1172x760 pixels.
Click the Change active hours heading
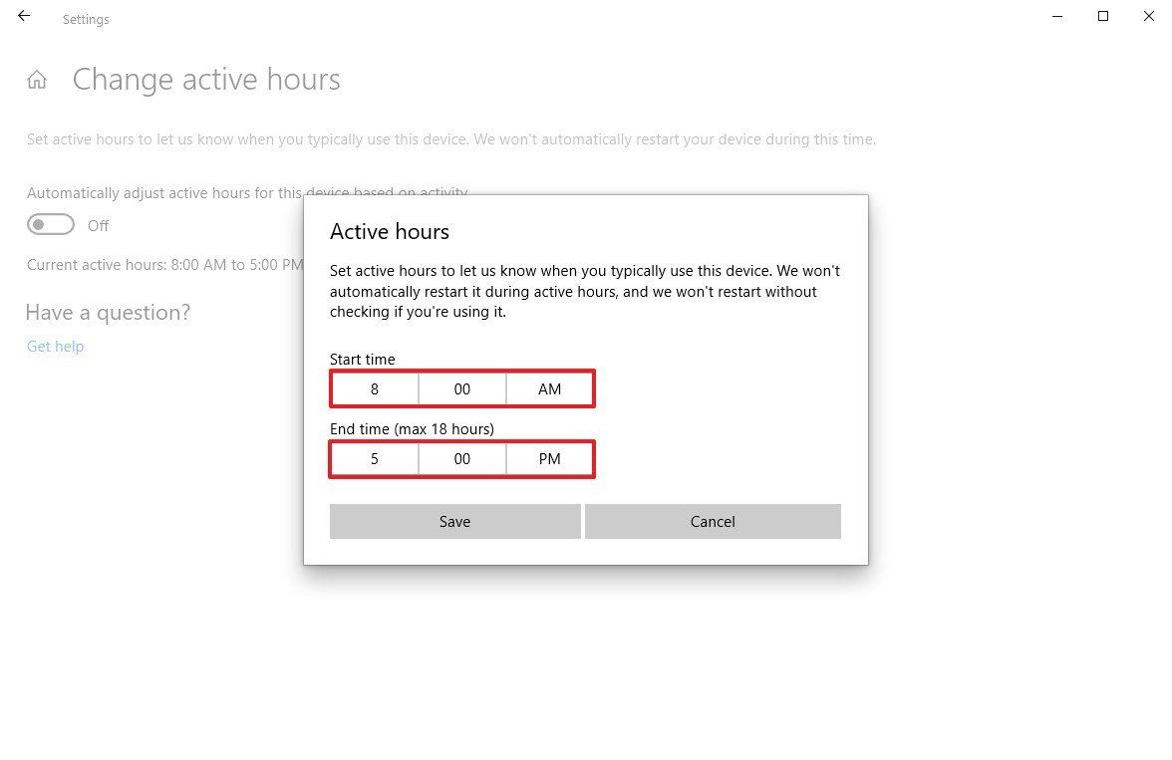[x=206, y=79]
